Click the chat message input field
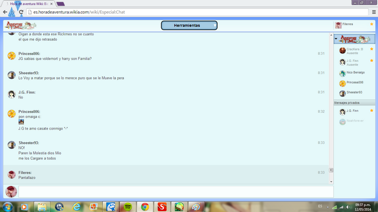The height and width of the screenshot is (212, 378). [176, 191]
